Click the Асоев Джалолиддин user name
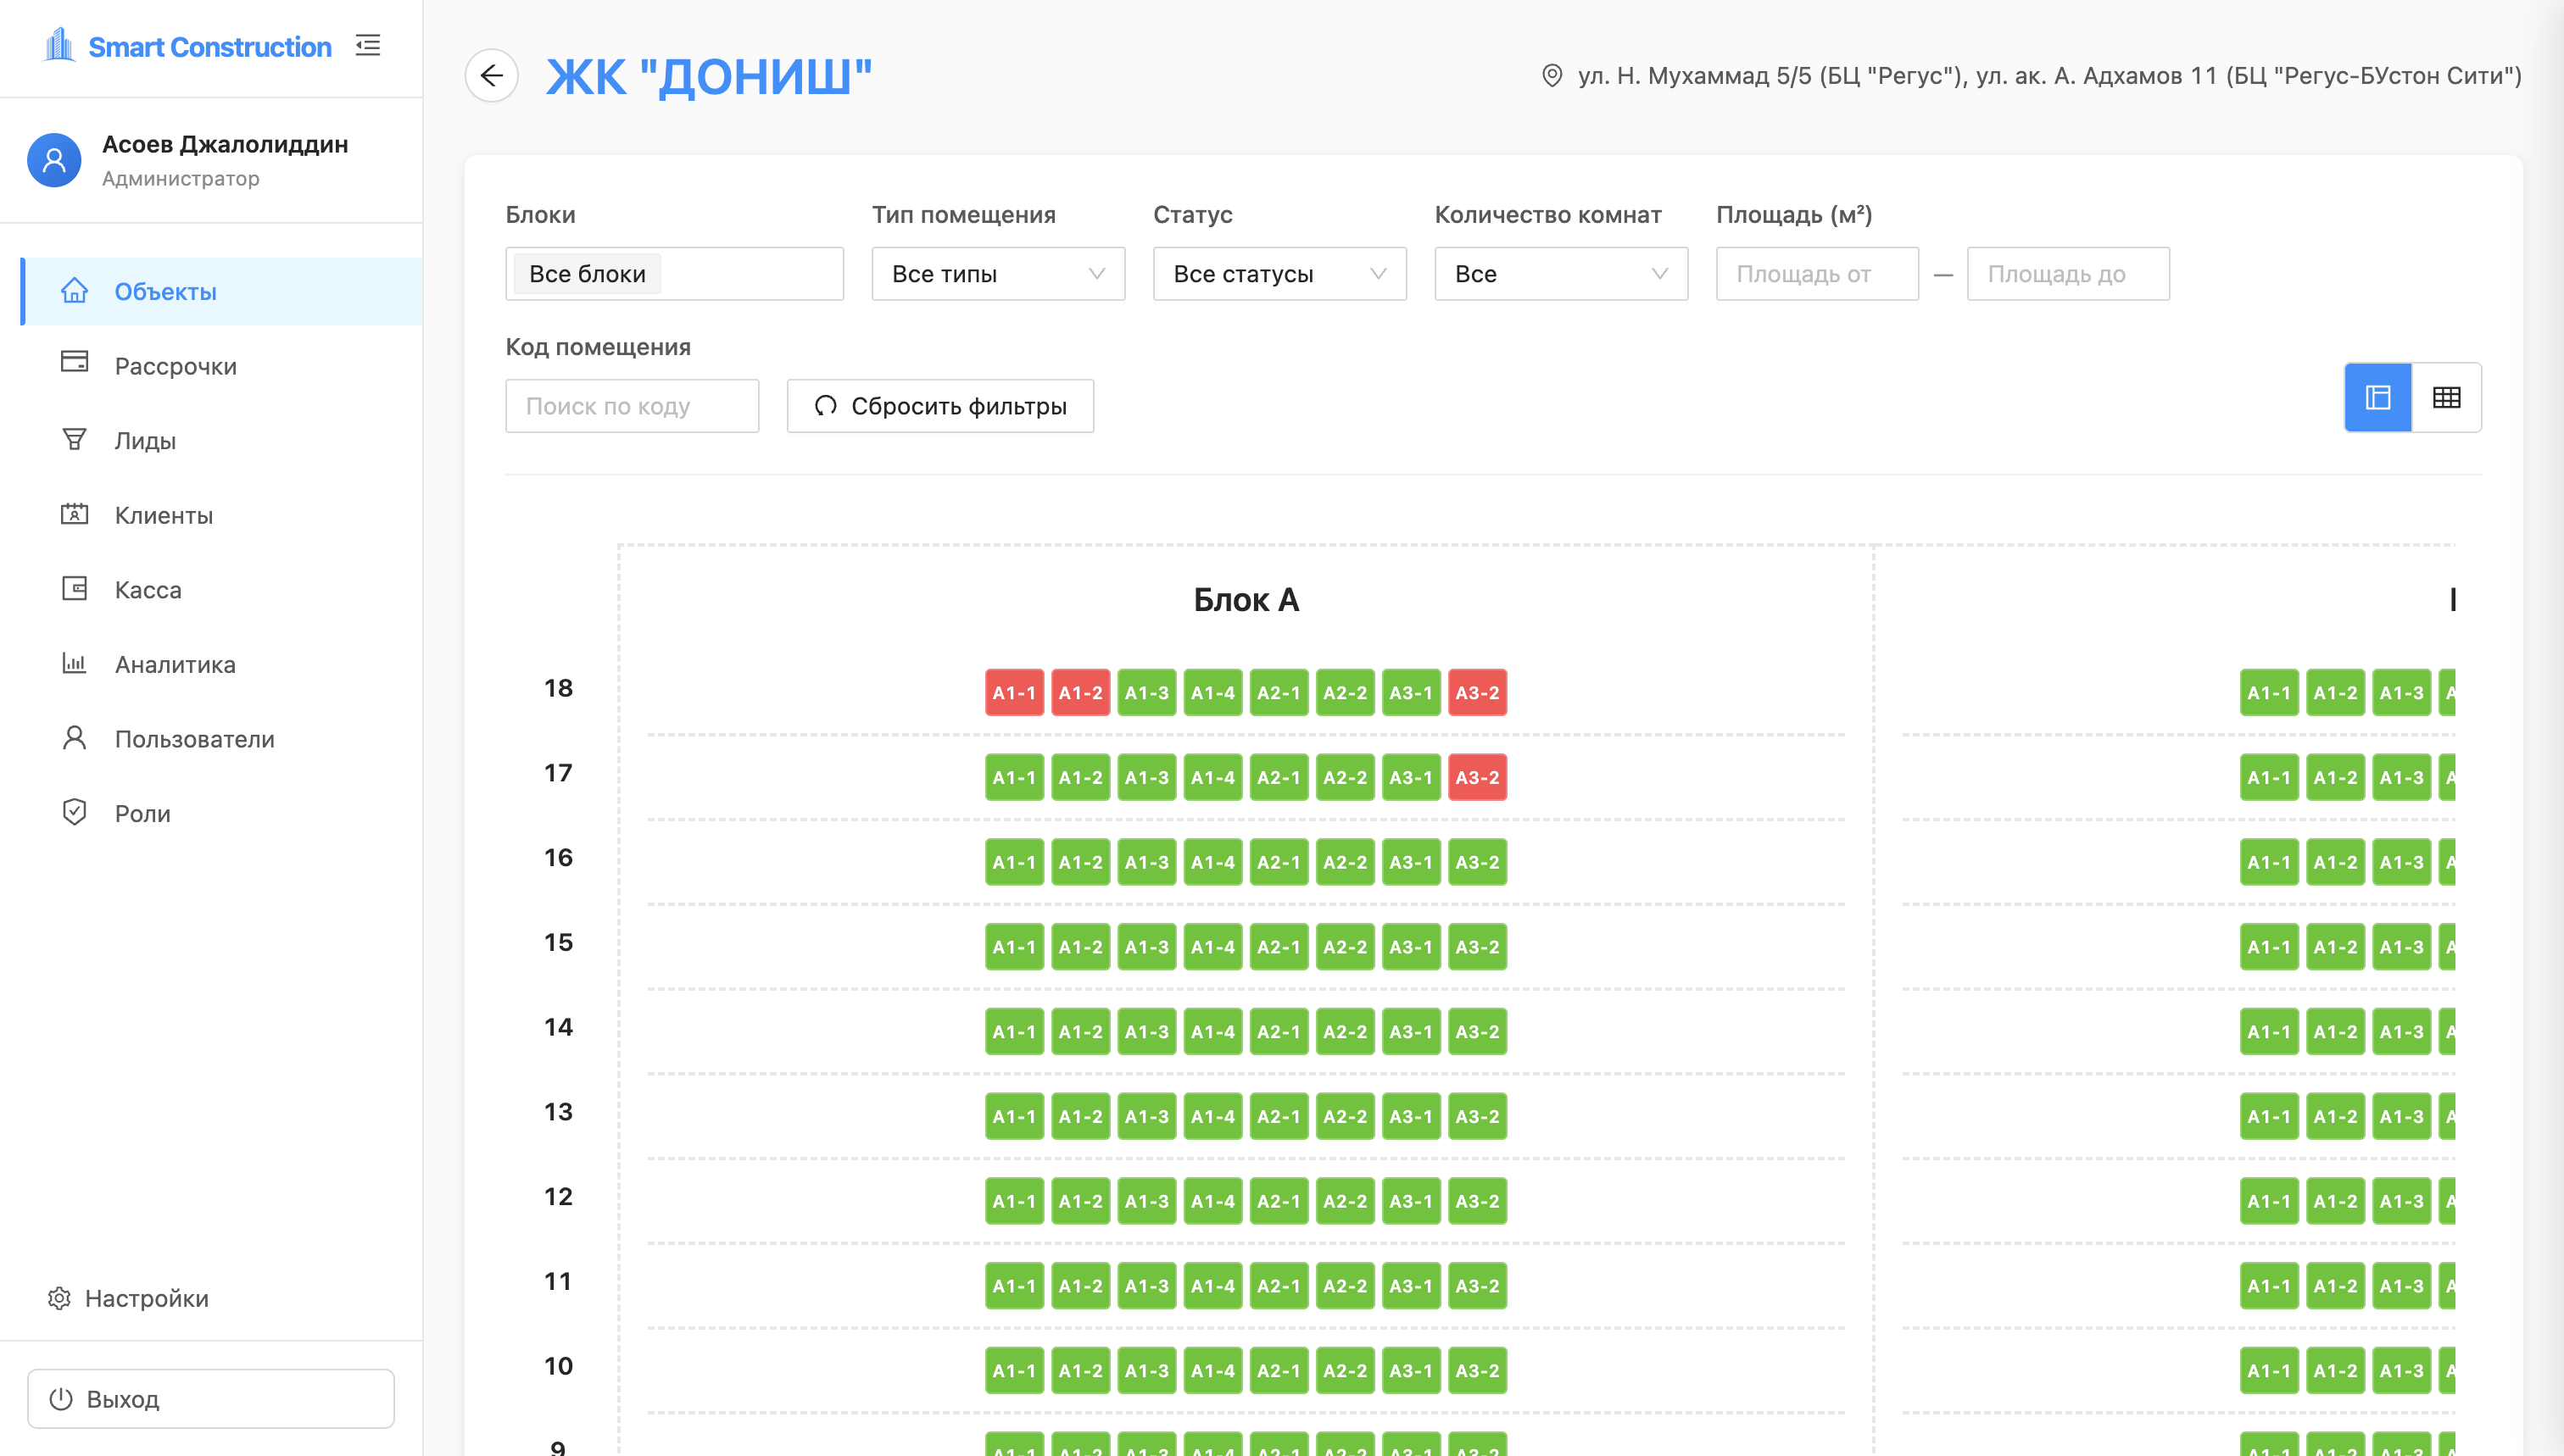This screenshot has width=2564, height=1456. pyautogui.click(x=225, y=144)
